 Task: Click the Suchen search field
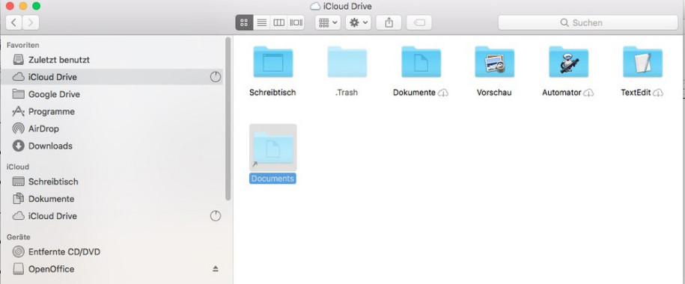coord(588,22)
